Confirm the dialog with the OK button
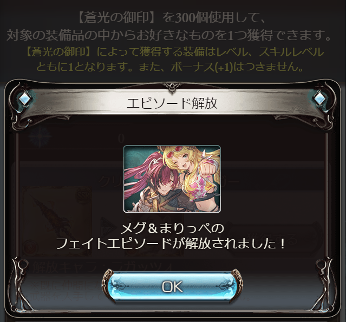The image size is (346, 322). [x=172, y=286]
